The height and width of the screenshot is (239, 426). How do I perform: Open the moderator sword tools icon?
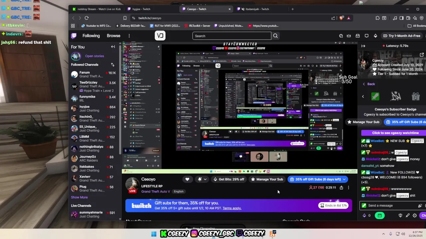pyautogui.click(x=407, y=215)
